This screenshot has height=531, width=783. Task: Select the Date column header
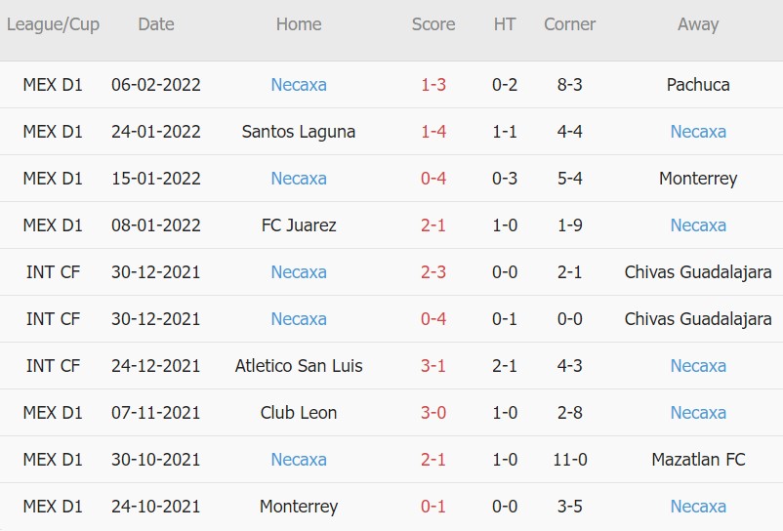(156, 24)
